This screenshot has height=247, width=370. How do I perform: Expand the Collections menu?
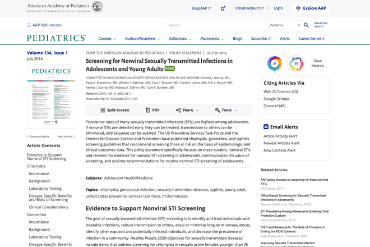[180, 39]
